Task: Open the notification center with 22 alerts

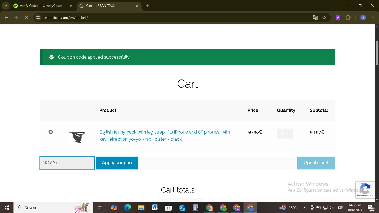Action: tap(371, 208)
